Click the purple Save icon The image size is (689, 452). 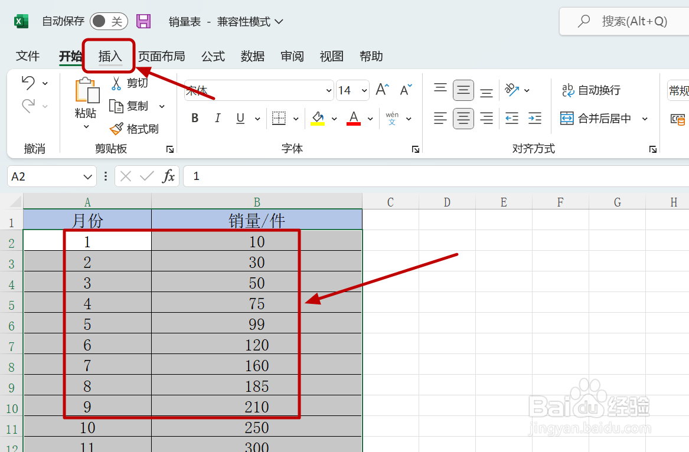coord(143,21)
